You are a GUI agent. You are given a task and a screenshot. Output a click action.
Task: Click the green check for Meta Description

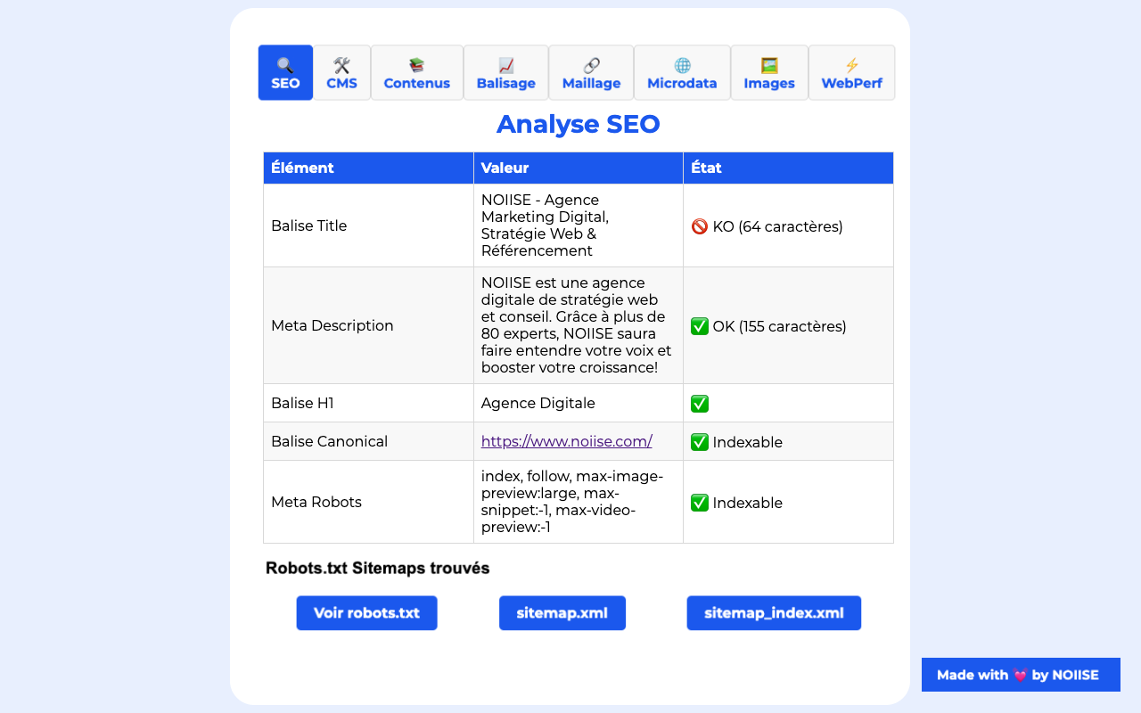(700, 326)
